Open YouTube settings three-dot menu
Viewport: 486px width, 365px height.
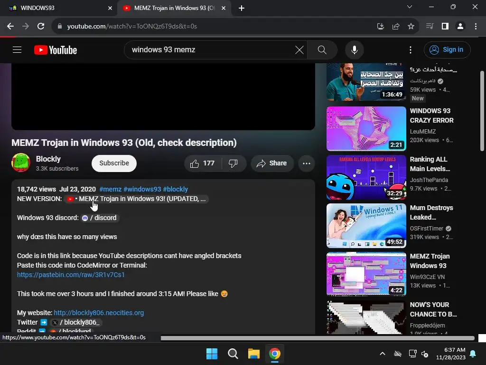411,49
